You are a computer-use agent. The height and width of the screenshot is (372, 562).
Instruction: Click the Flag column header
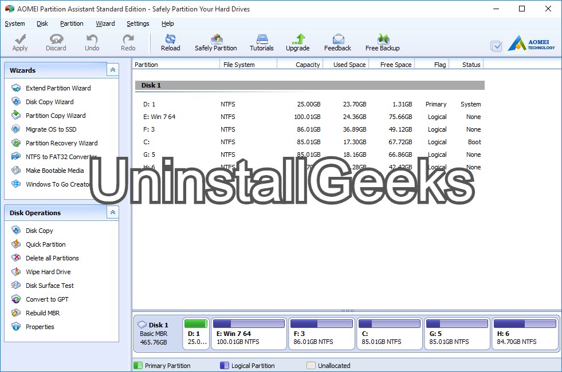tap(431, 65)
